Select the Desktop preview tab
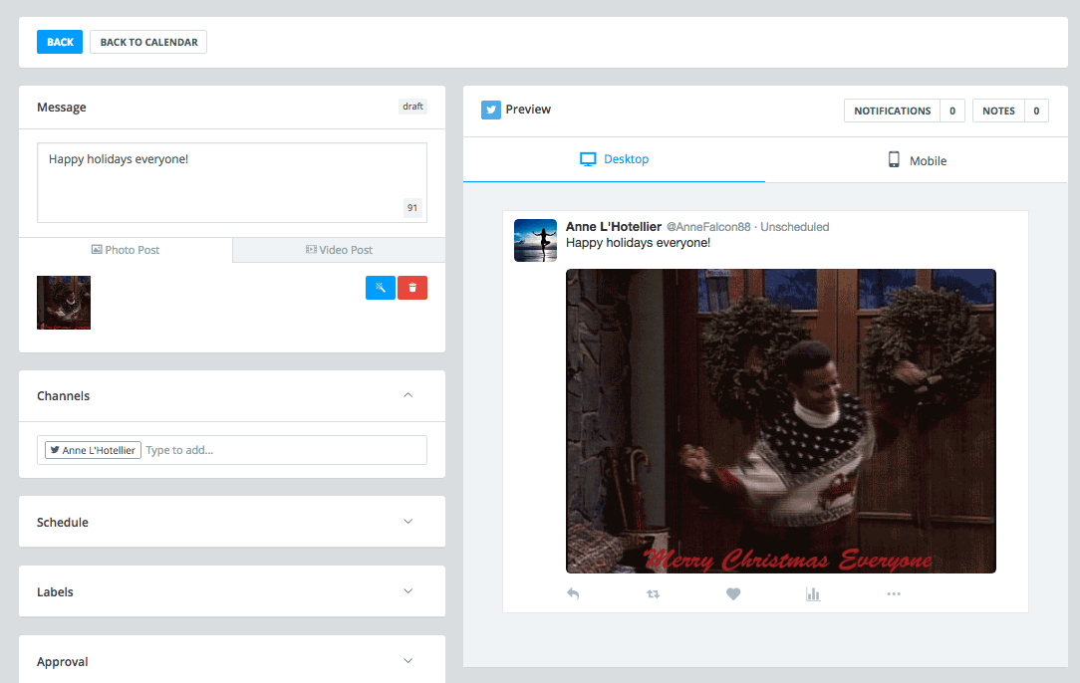1080x683 pixels. [x=614, y=159]
